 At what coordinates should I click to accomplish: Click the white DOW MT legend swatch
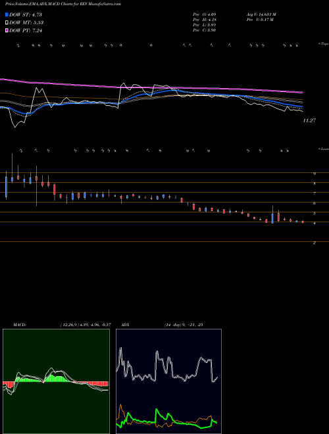pos(7,23)
